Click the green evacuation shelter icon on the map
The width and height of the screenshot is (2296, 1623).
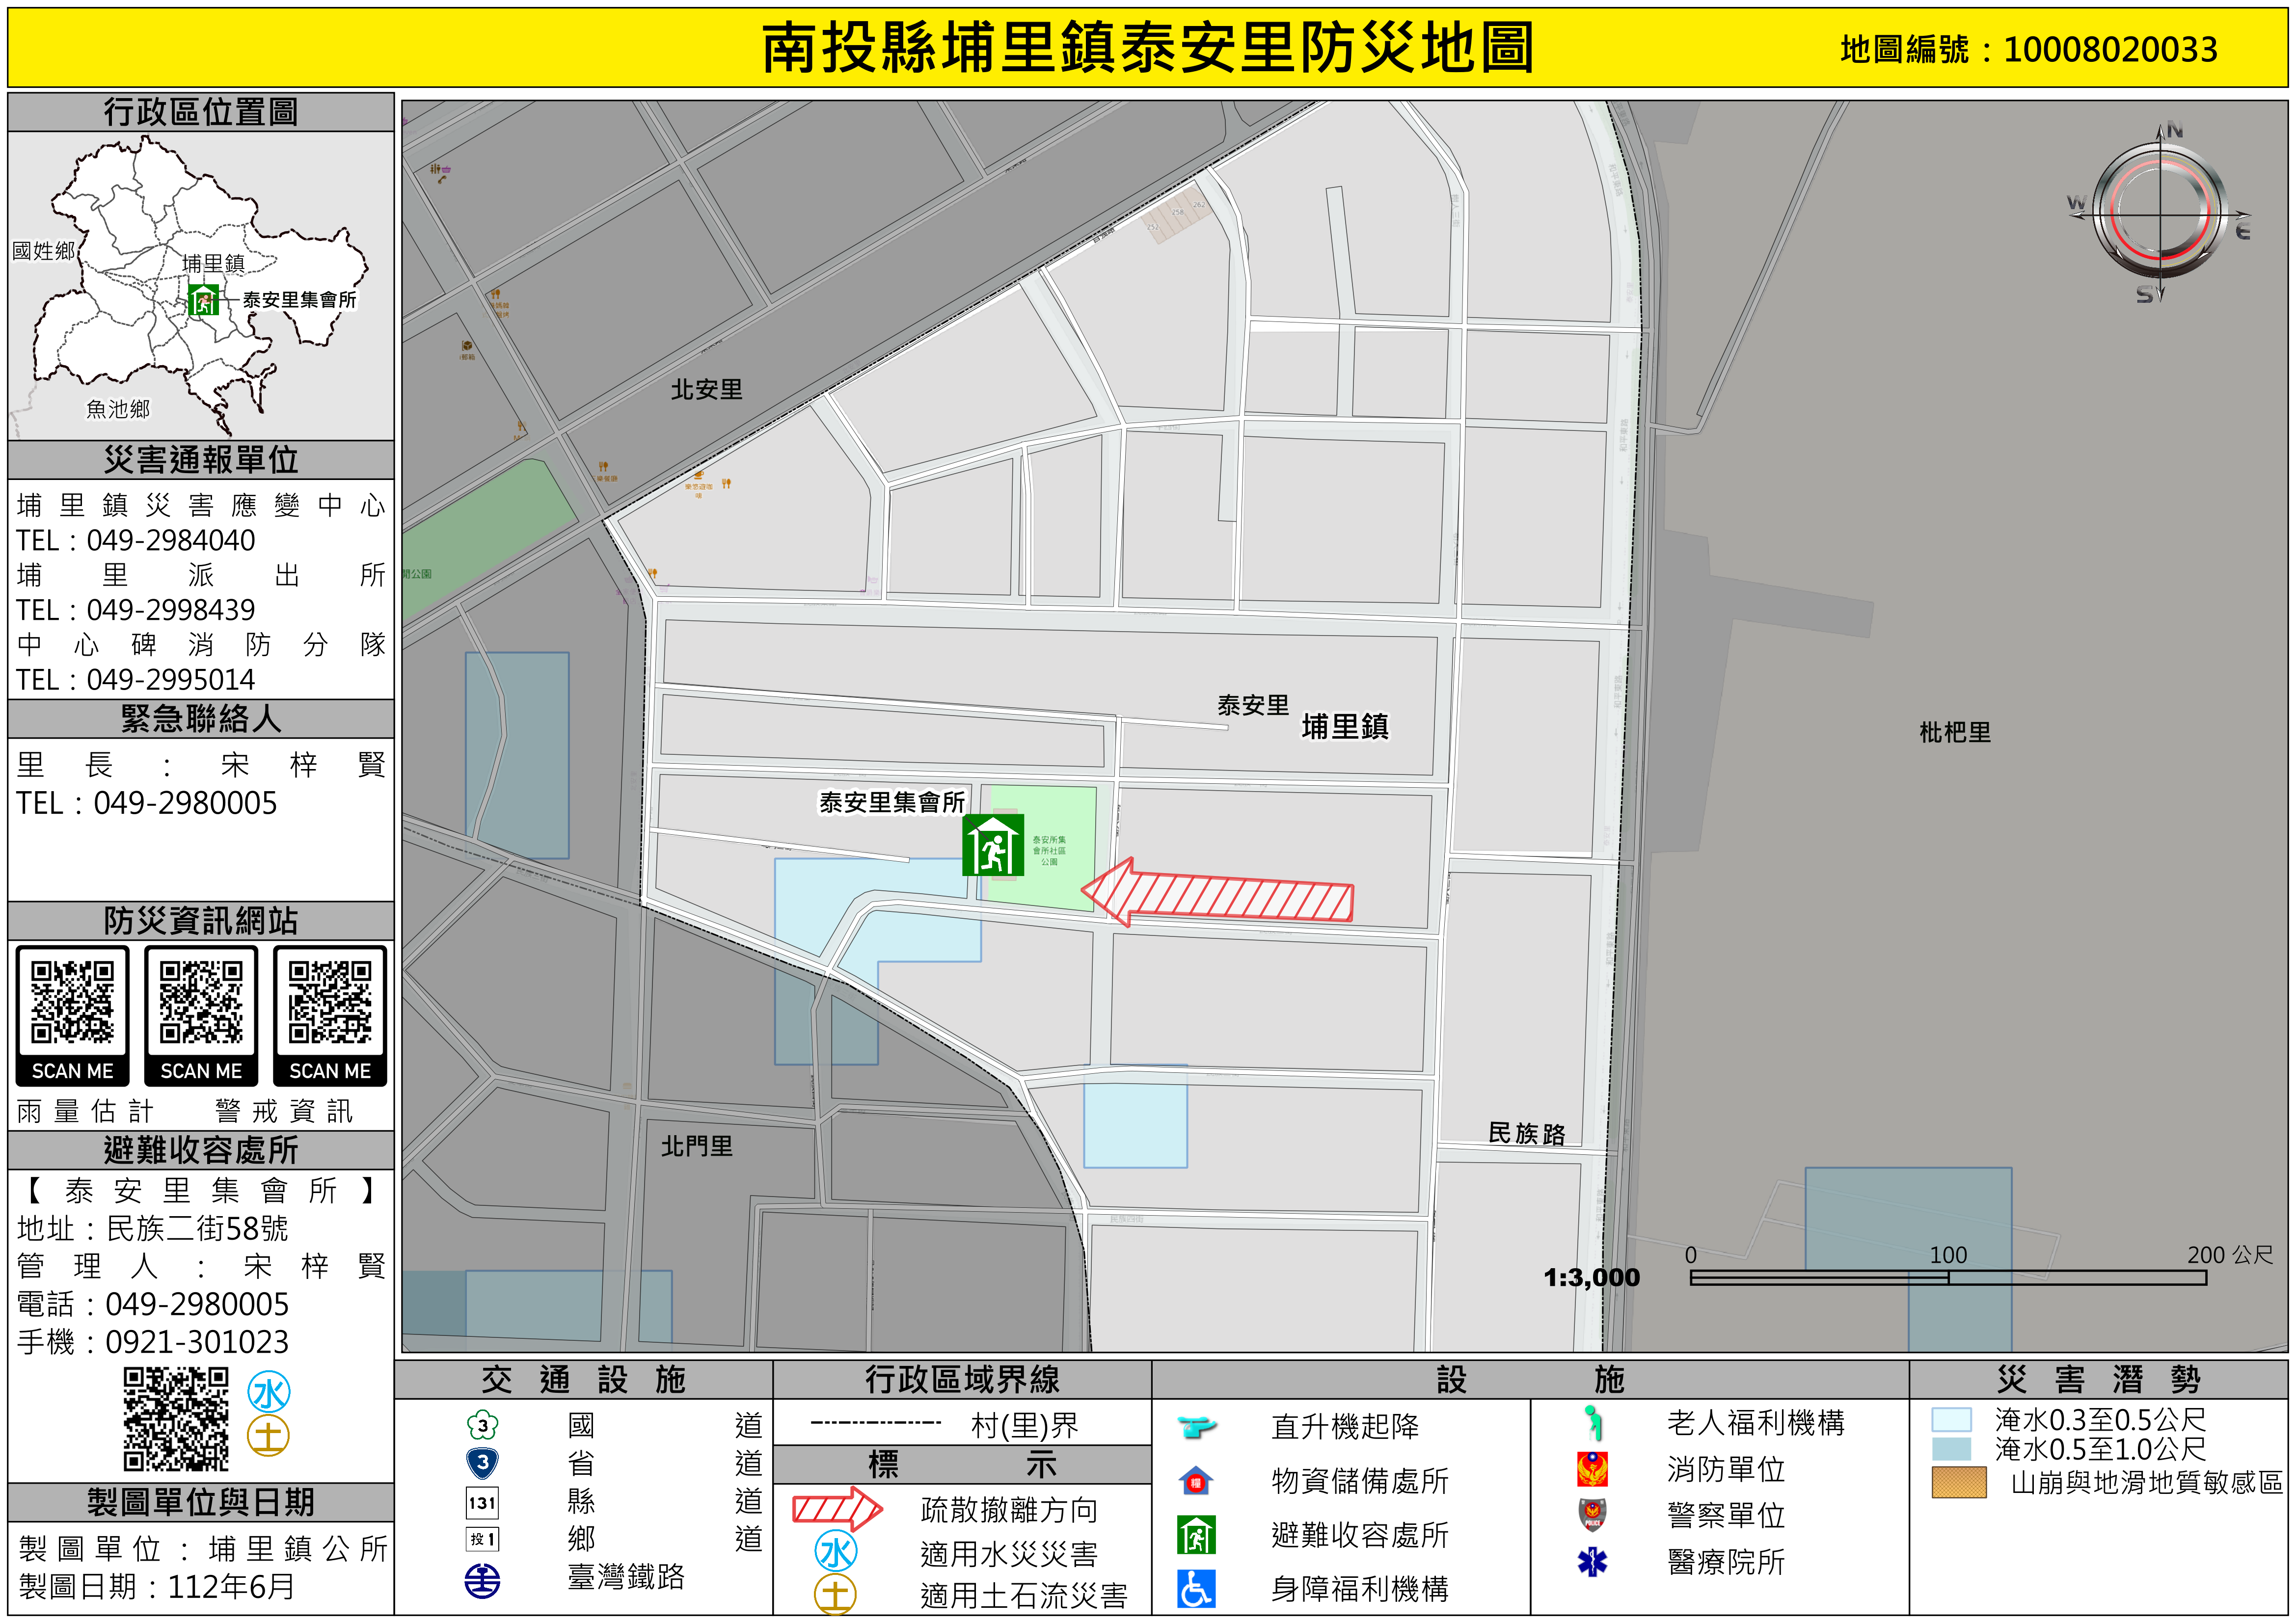992,845
